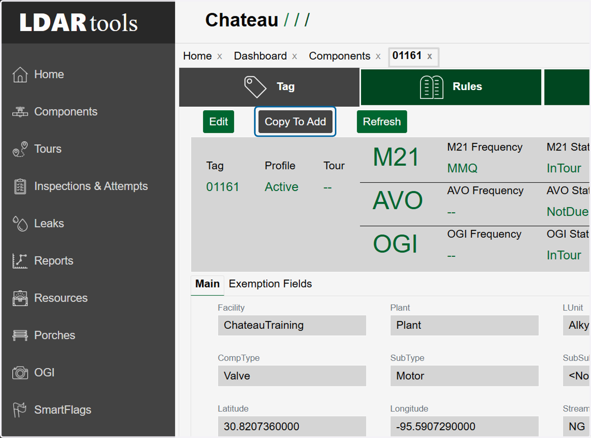Close the Dashboard page tab
This screenshot has height=438, width=591.
295,57
